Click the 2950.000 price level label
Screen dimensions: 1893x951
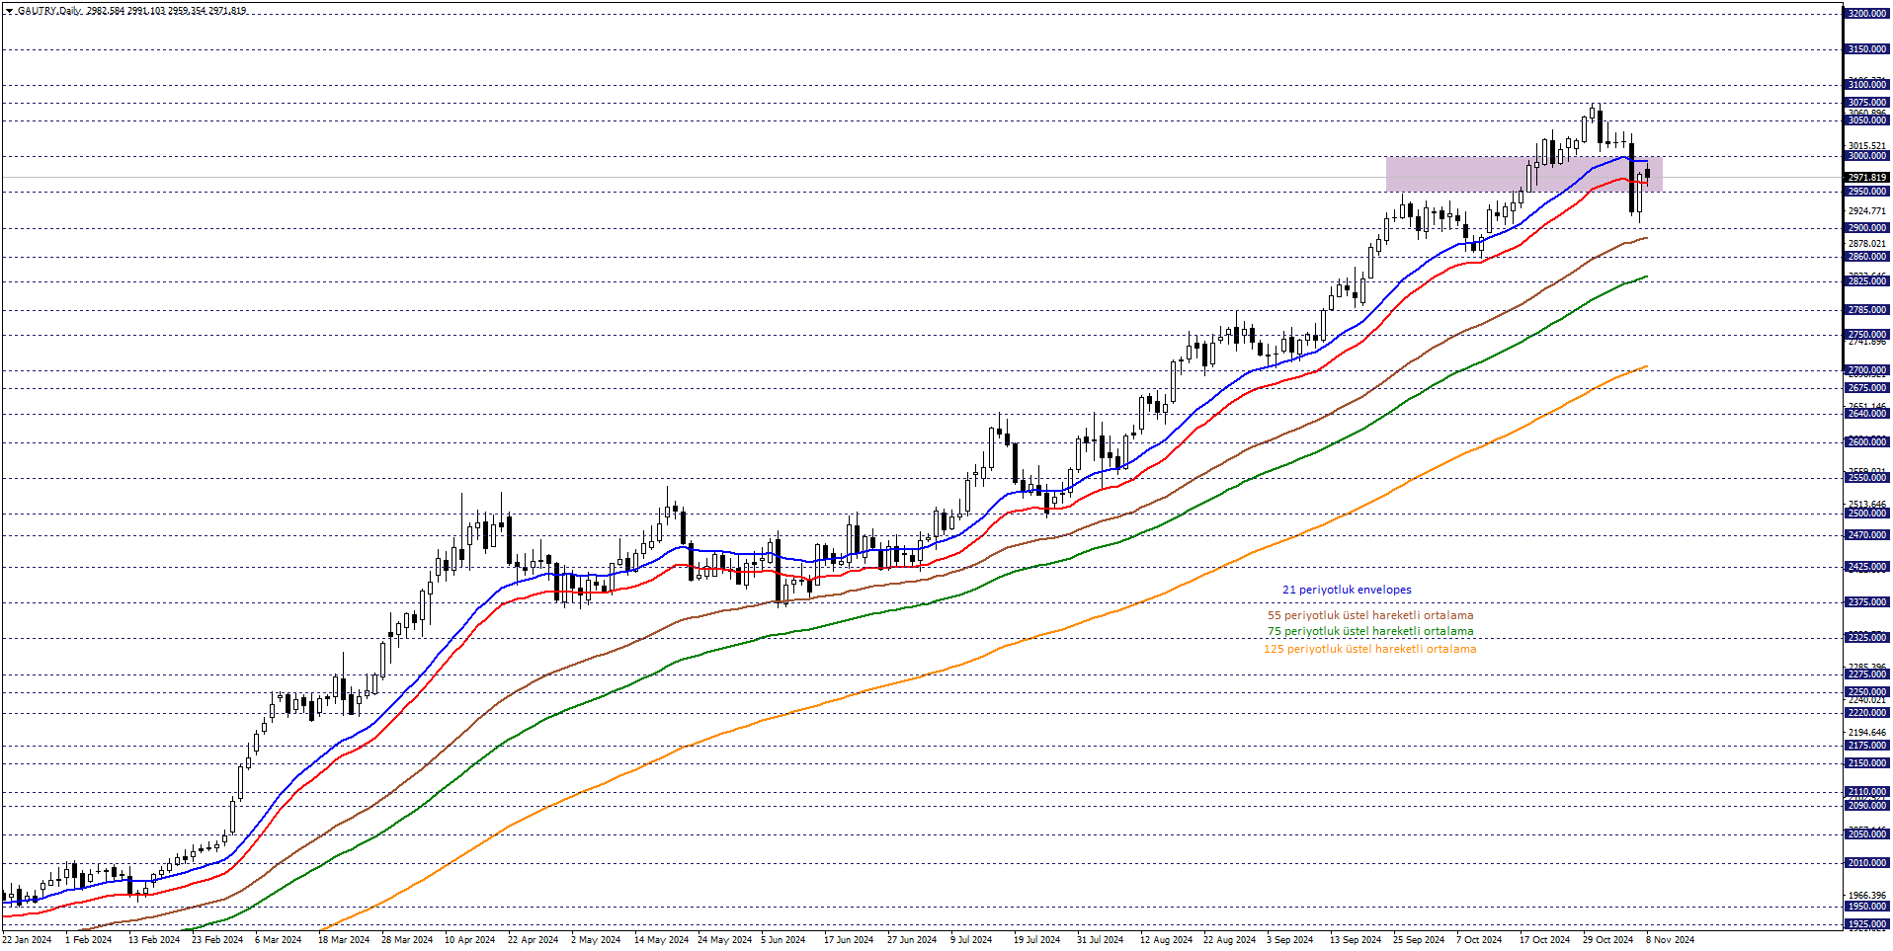coord(1867,192)
